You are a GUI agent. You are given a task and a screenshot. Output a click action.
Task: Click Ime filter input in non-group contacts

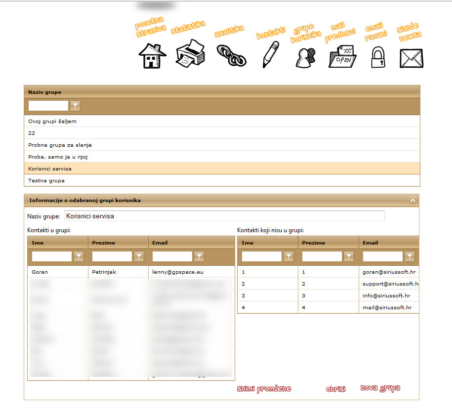pos(262,256)
